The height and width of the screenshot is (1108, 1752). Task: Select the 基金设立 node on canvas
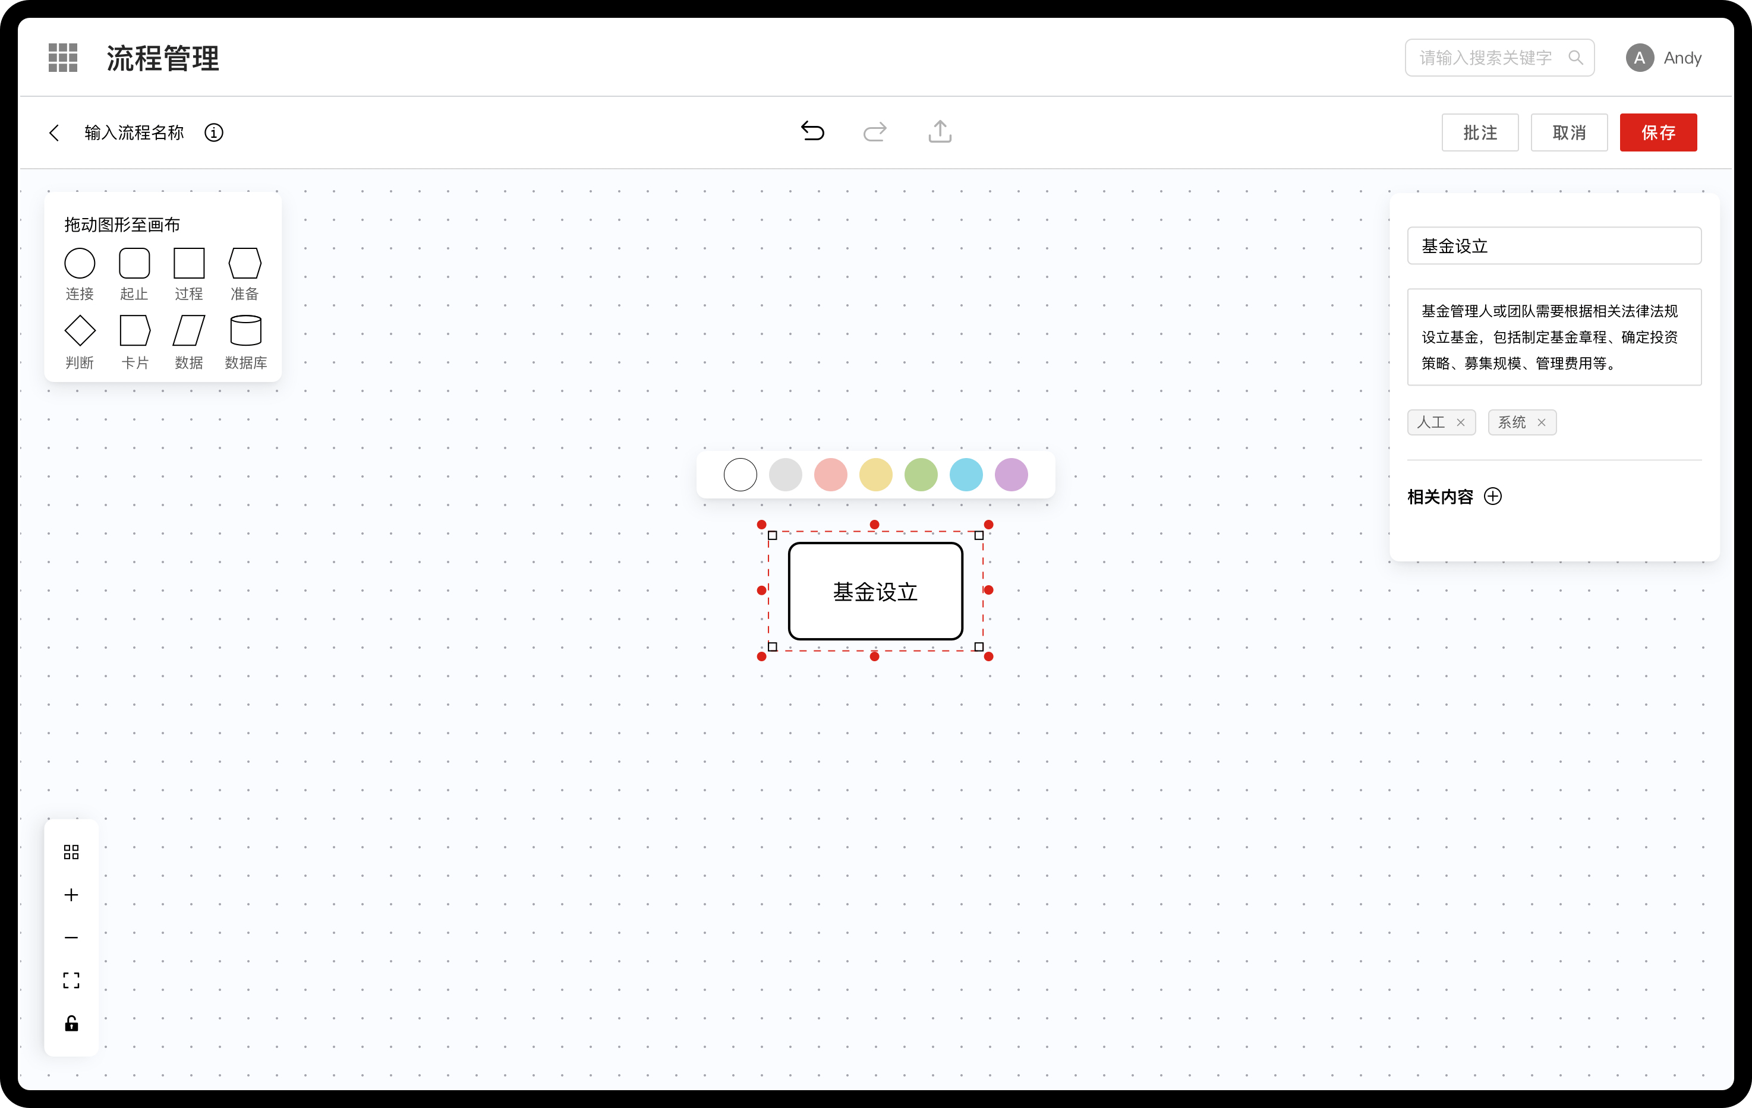tap(875, 591)
